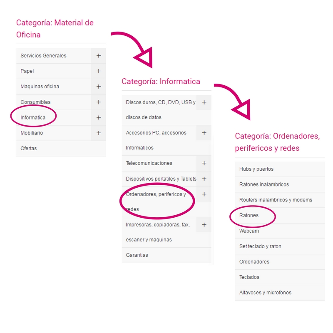The height and width of the screenshot is (333, 333).
Task: Select Ratones in the category list
Action: click(249, 215)
